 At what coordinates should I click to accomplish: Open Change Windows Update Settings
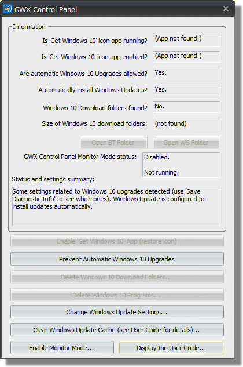point(117,312)
